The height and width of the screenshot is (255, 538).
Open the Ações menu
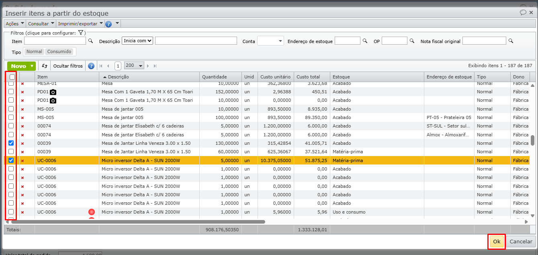pos(15,24)
